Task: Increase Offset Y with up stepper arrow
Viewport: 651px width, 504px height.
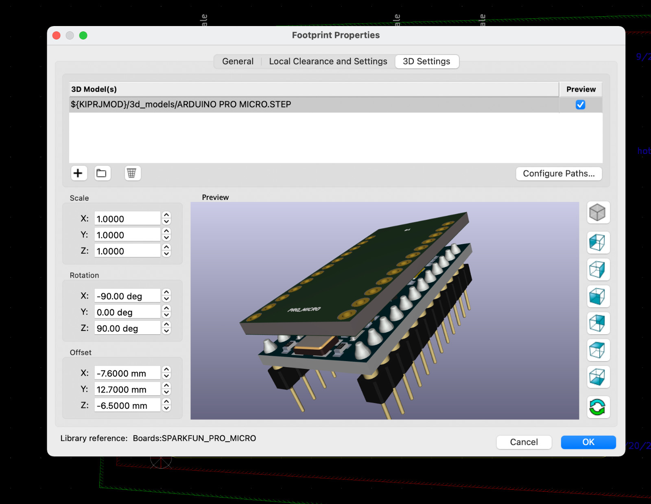Action: pyautogui.click(x=166, y=386)
